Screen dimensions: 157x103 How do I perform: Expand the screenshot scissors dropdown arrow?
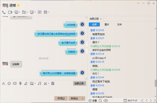[48, 83]
